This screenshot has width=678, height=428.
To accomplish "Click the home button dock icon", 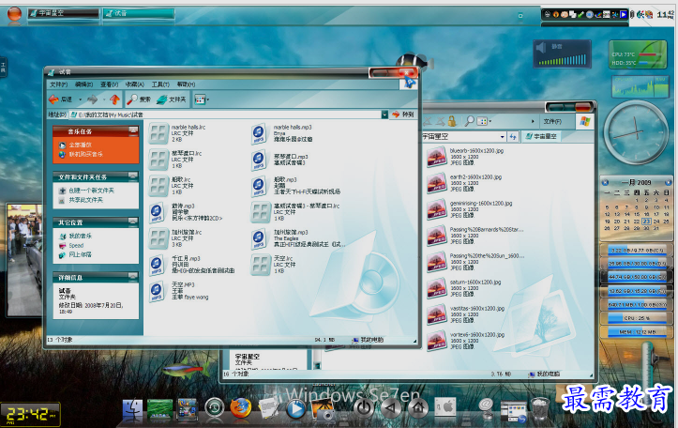I will (418, 407).
